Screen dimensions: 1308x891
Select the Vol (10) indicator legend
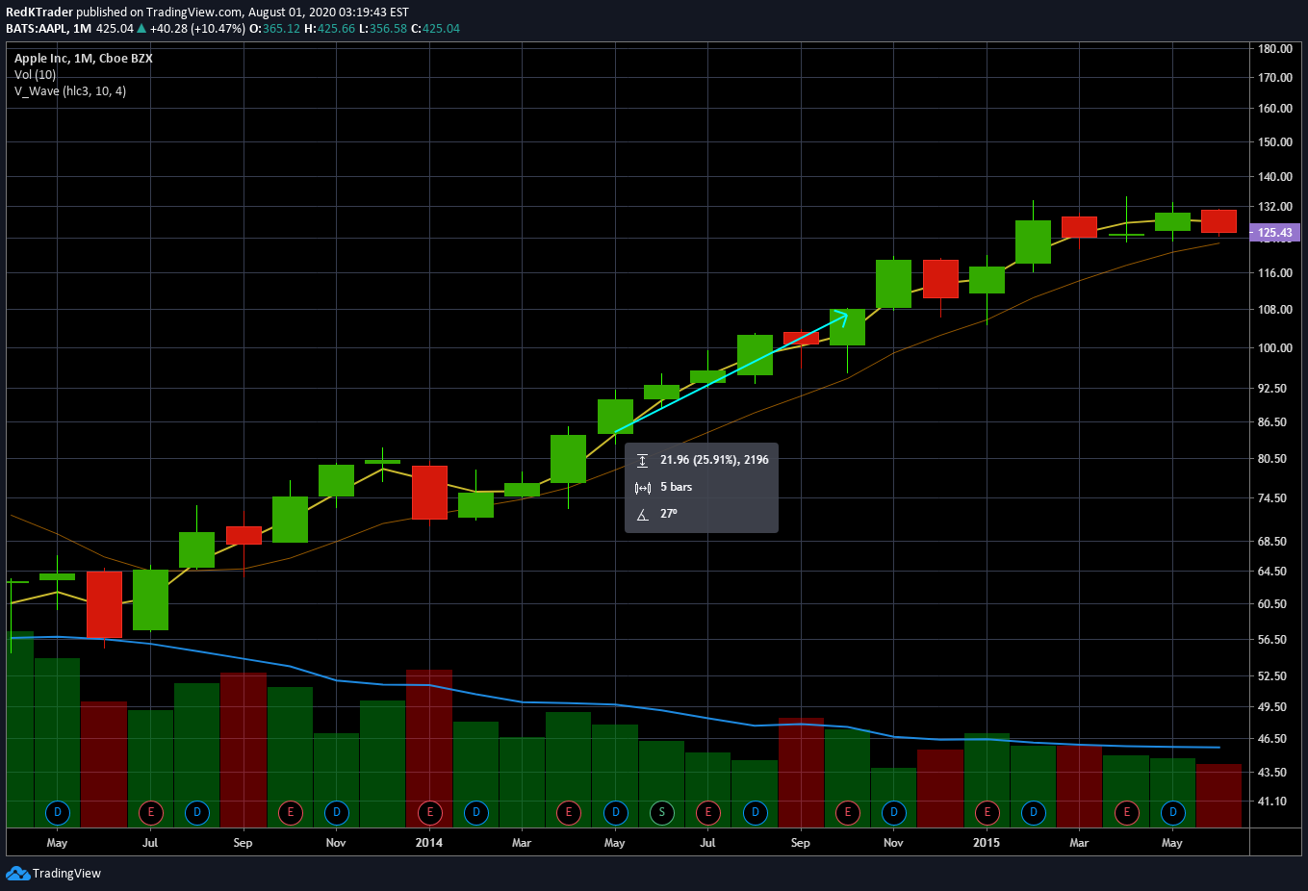click(36, 75)
